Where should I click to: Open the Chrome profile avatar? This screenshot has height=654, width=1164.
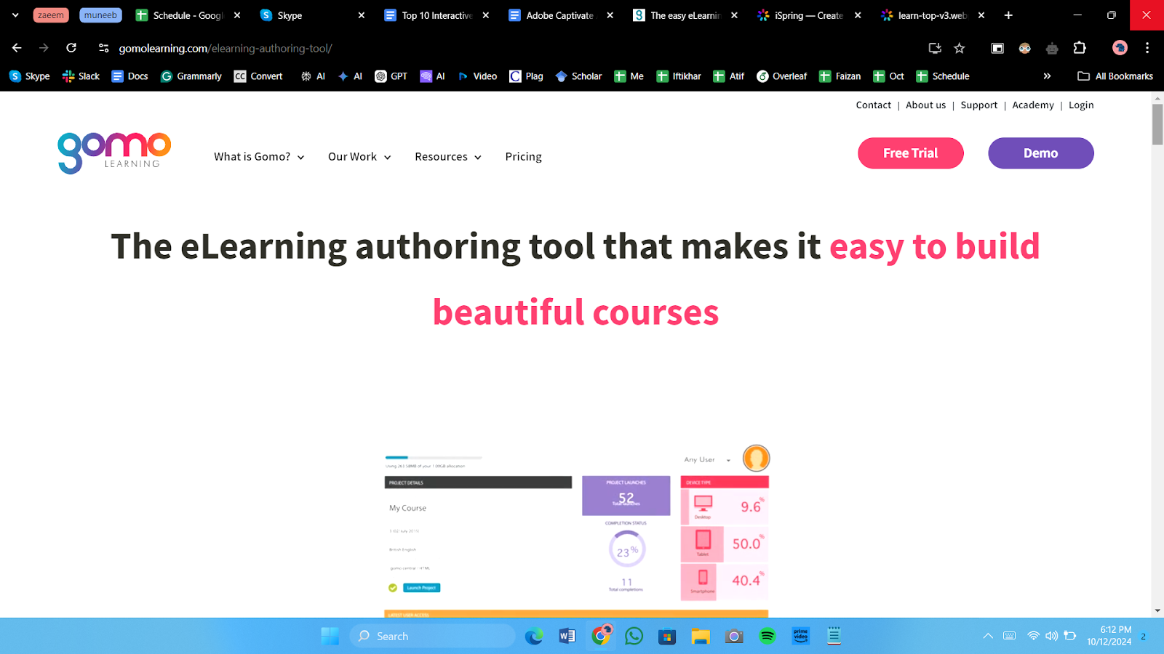[x=1120, y=48]
